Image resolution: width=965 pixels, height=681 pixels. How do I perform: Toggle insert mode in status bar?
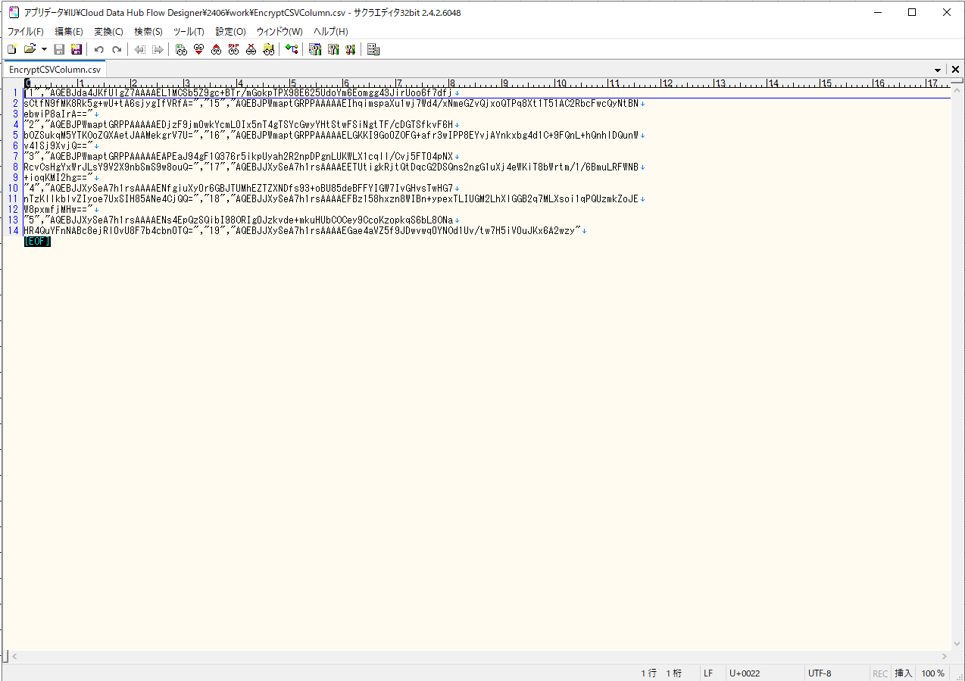pos(904,673)
